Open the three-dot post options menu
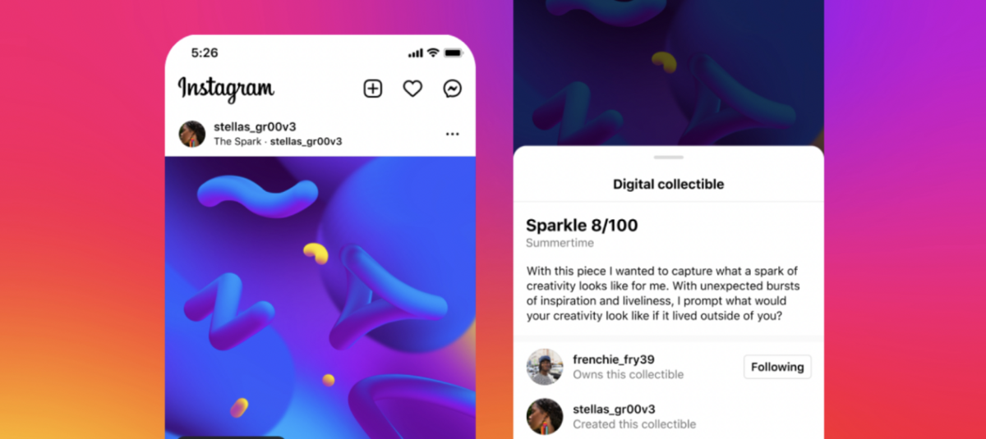This screenshot has height=439, width=986. [x=452, y=134]
